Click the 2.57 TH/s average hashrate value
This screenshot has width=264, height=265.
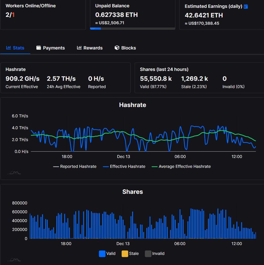coord(61,79)
